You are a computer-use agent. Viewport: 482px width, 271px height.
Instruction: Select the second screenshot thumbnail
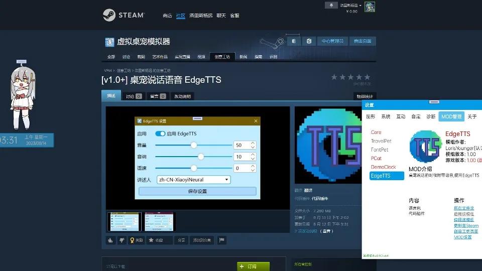click(159, 221)
